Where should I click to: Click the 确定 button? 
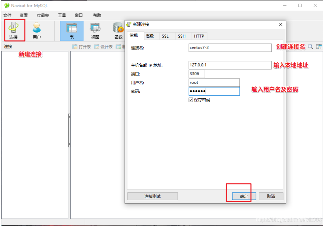244,197
